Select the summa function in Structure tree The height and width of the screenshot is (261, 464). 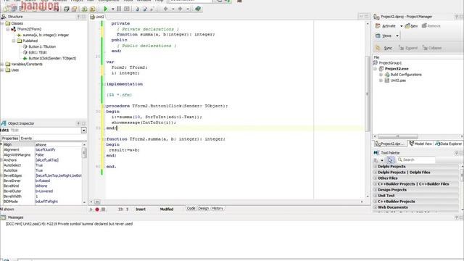pos(46,35)
